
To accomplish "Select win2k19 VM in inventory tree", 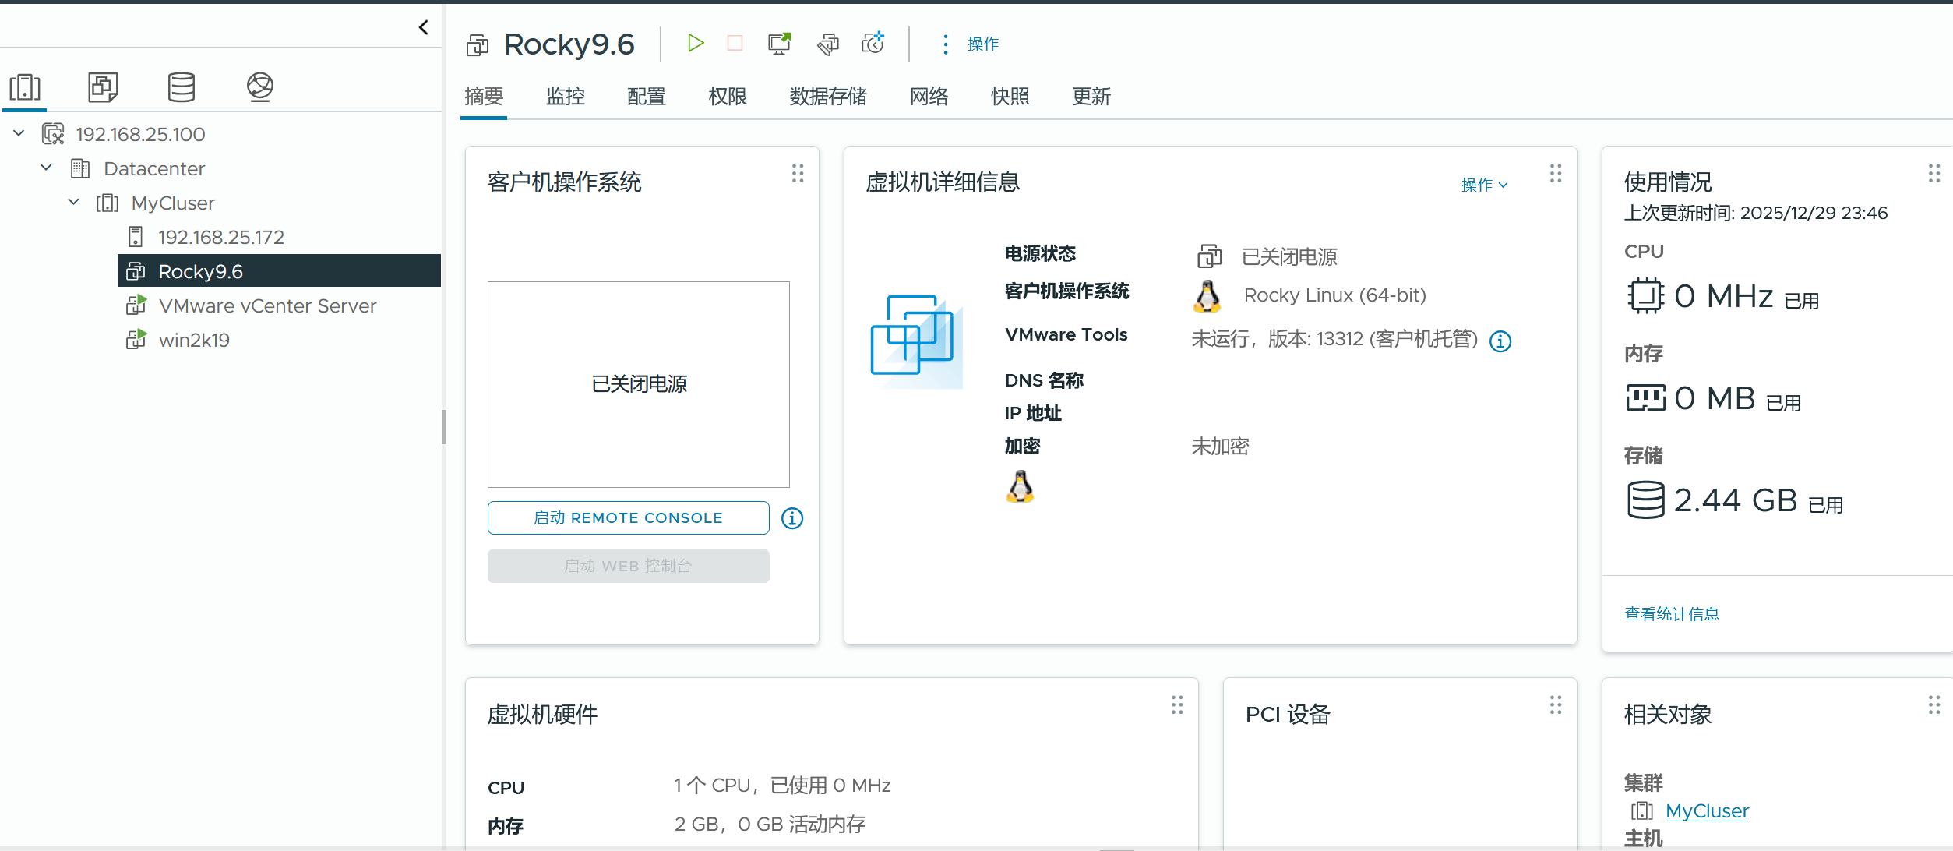I will [194, 341].
